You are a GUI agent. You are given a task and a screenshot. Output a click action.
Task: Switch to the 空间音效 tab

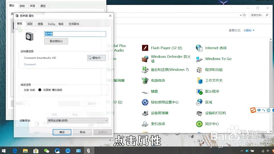point(74,24)
